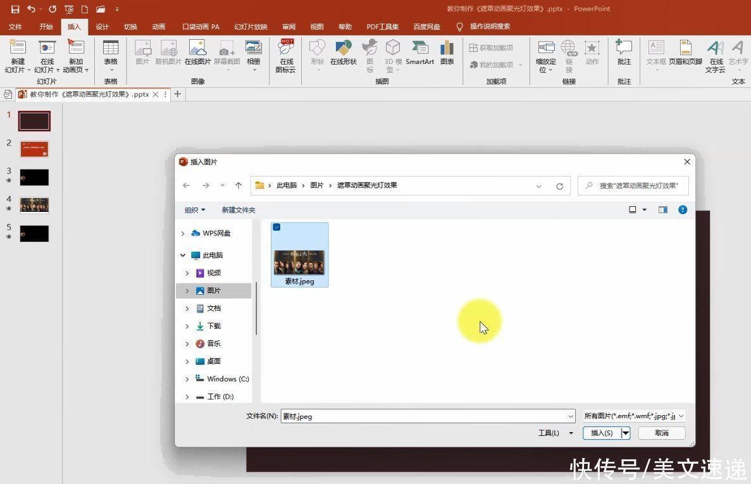Select 音乐 in the navigation tree

point(214,344)
